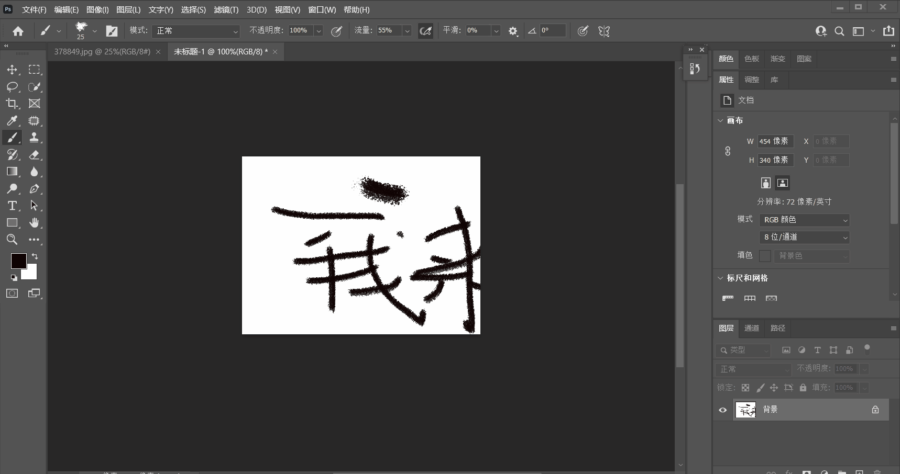Select the Hand tool

[34, 223]
